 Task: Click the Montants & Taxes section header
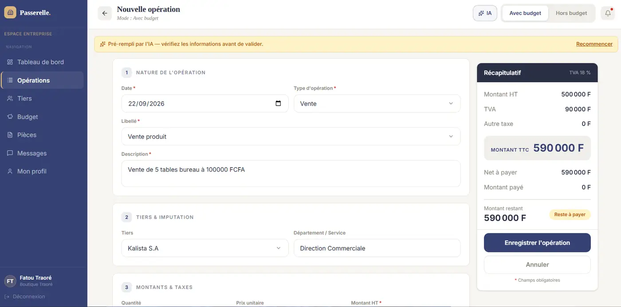click(x=164, y=287)
